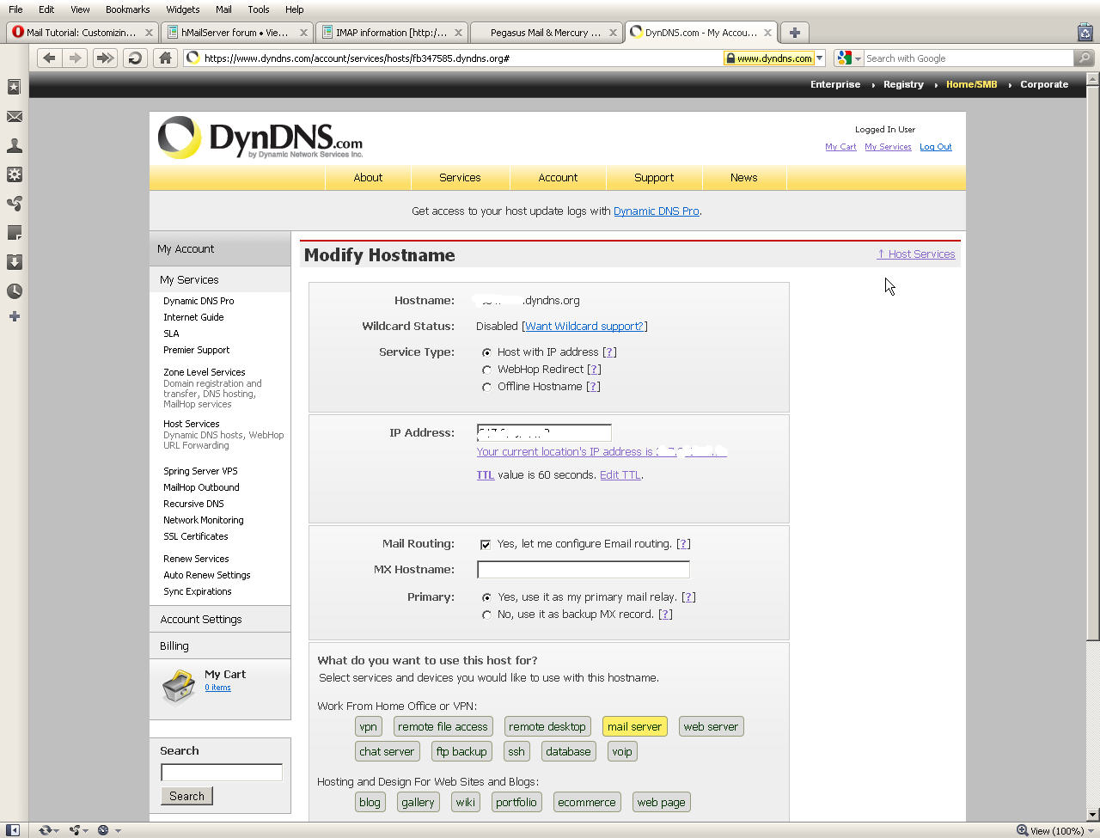Click the Log Out link

tap(936, 147)
